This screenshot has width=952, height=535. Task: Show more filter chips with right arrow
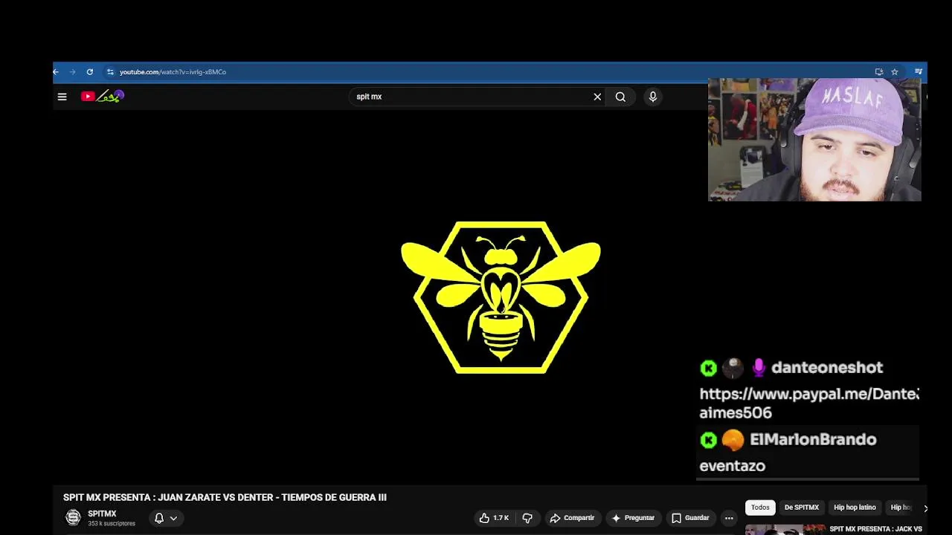pyautogui.click(x=925, y=508)
